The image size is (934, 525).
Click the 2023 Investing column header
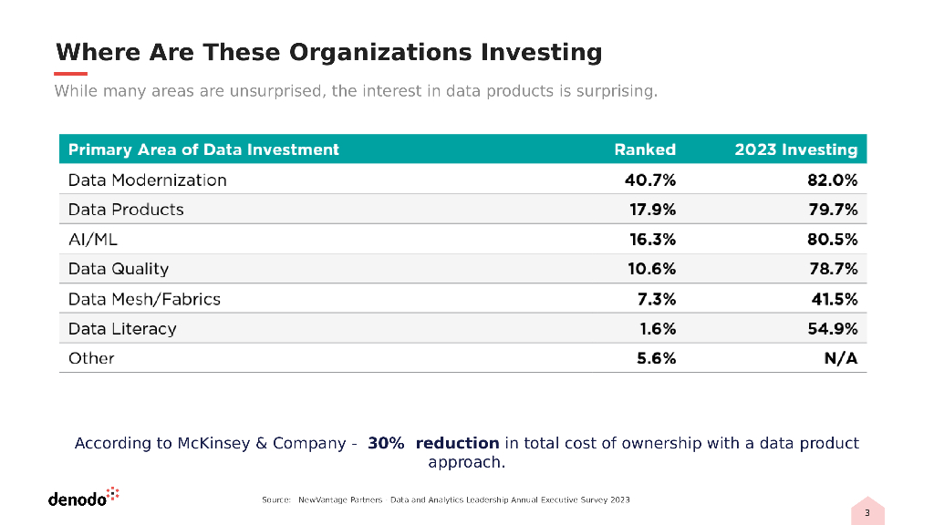795,149
